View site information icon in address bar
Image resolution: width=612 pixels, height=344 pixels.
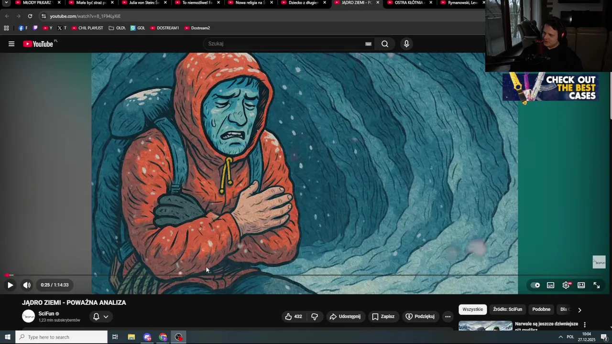44,16
